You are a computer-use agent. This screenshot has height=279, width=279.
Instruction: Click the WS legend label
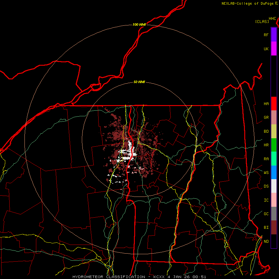pyautogui.click(x=266, y=173)
